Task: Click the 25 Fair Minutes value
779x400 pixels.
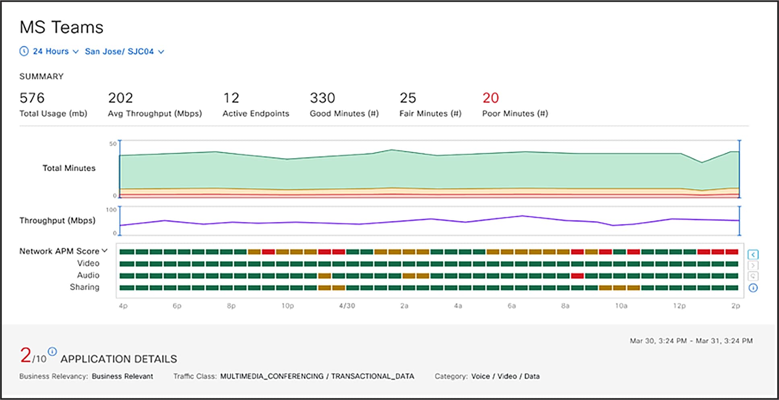Action: (408, 98)
